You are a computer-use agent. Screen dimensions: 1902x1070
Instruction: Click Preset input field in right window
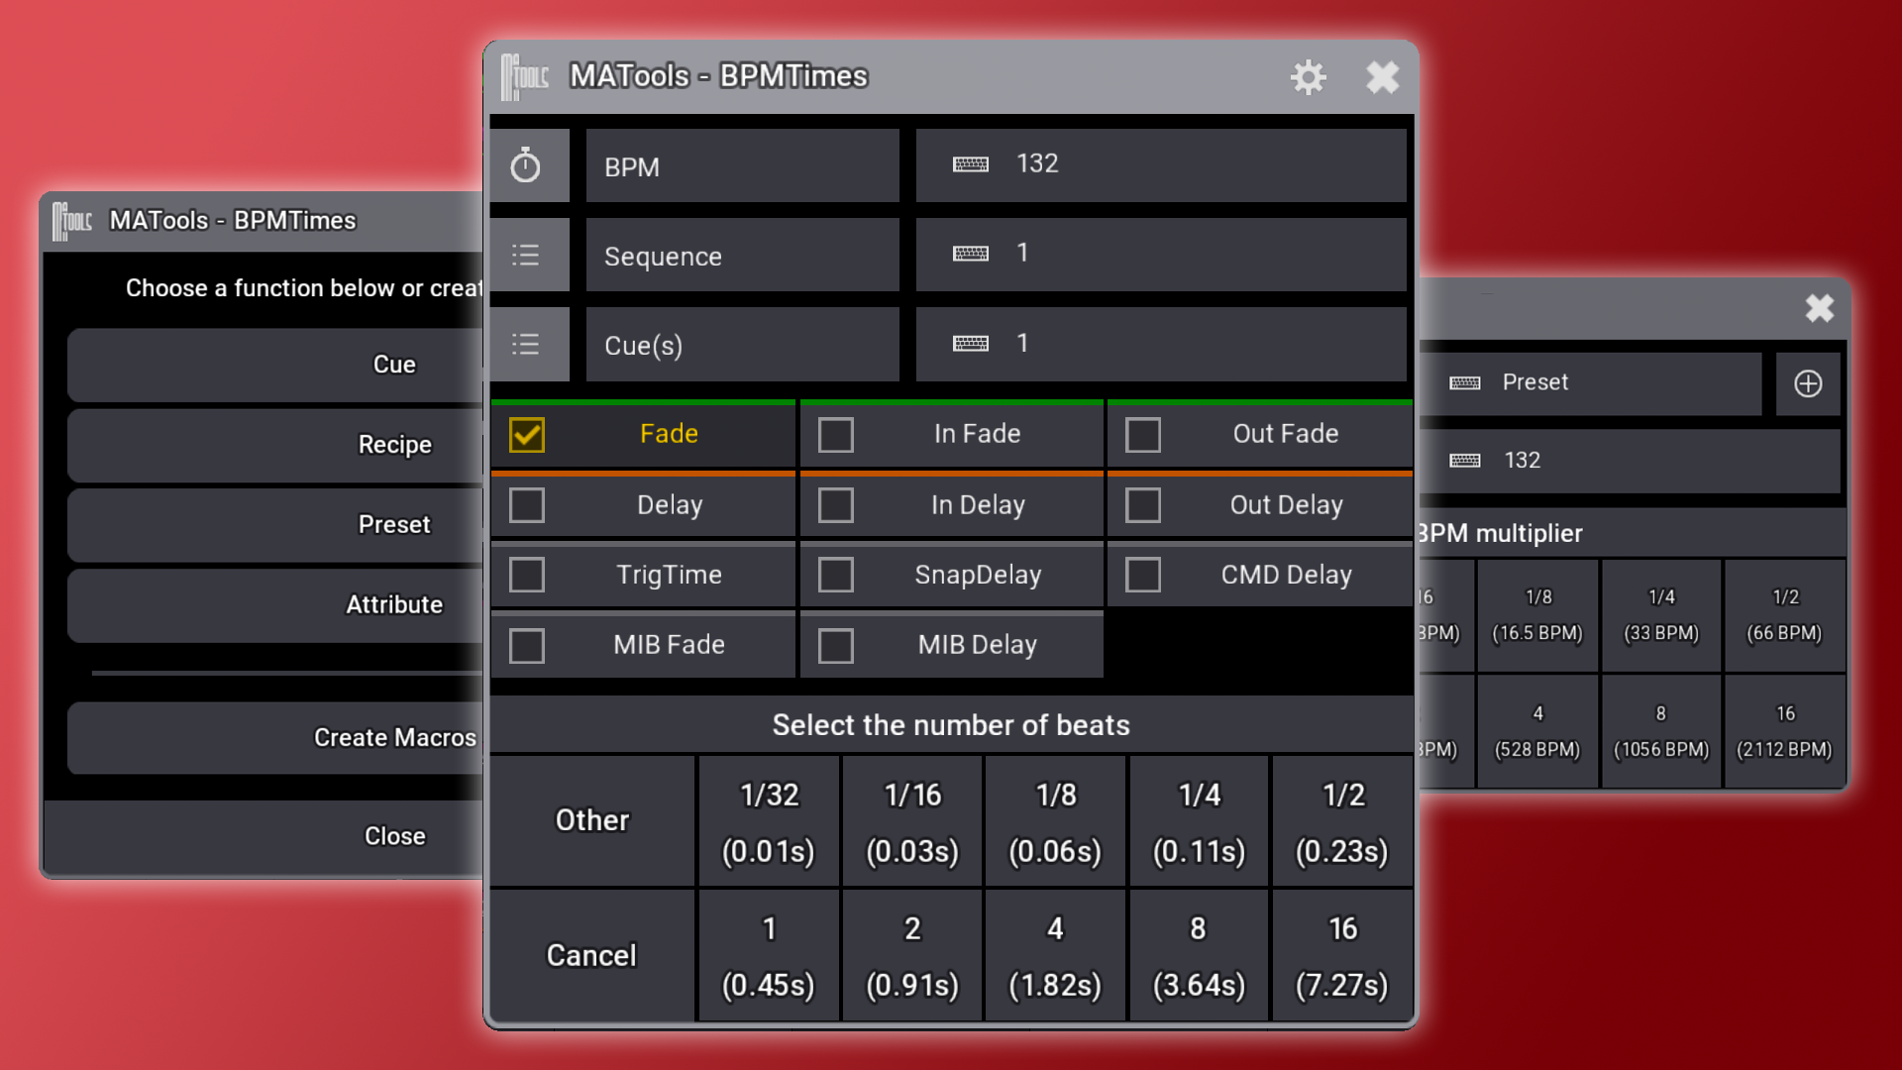(1591, 383)
